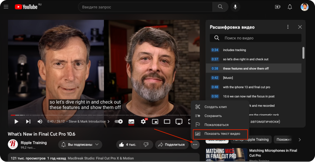
Task: Jump to 0:50 "nail the focus" line
Action: (253, 96)
